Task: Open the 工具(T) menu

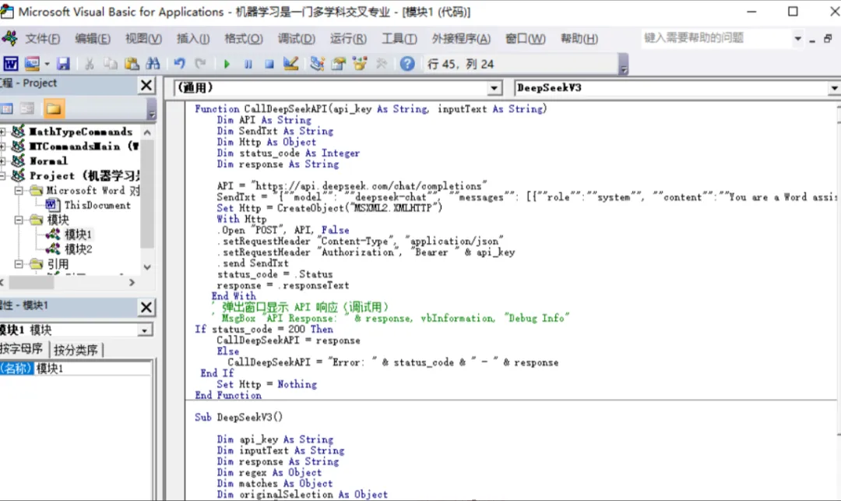Action: pos(399,39)
